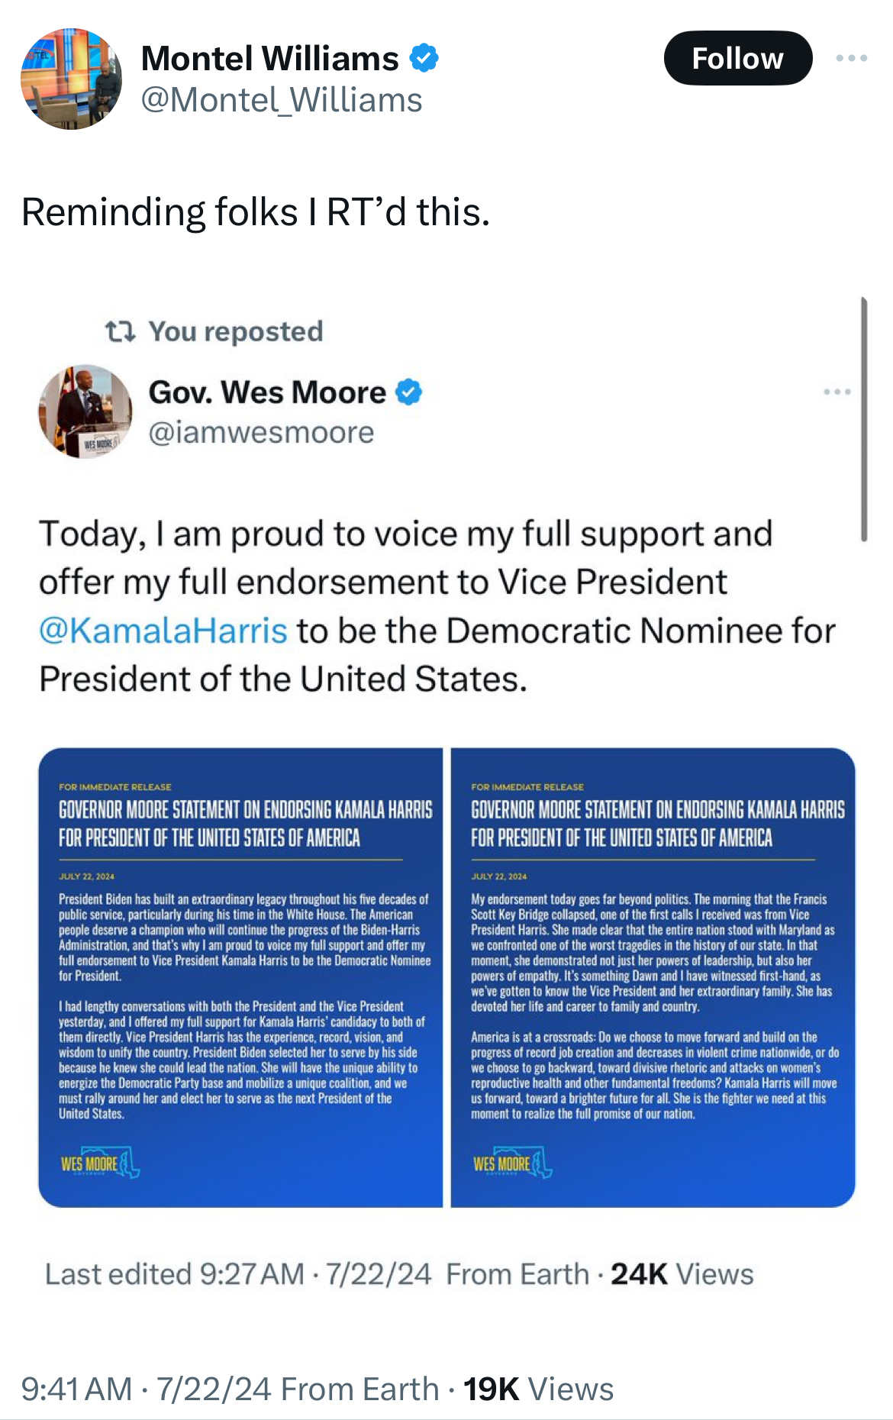Click the Wes Moore logo in right statement
Image resolution: width=893 pixels, height=1420 pixels.
pos(512,1163)
